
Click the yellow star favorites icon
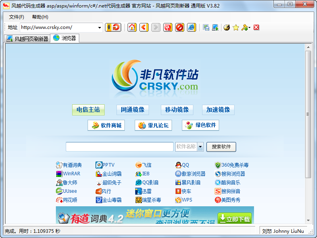pyautogui.click(x=236, y=27)
